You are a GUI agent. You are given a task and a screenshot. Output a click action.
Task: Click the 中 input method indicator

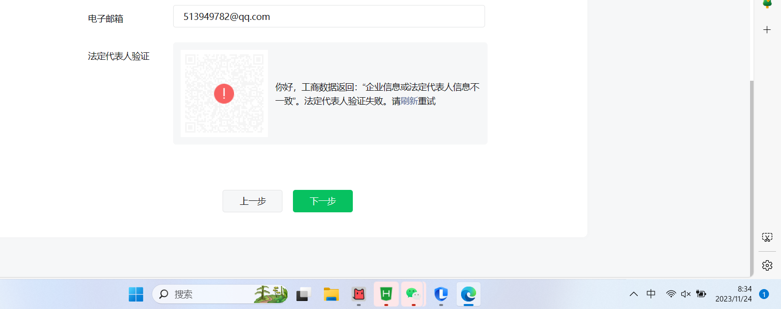651,294
